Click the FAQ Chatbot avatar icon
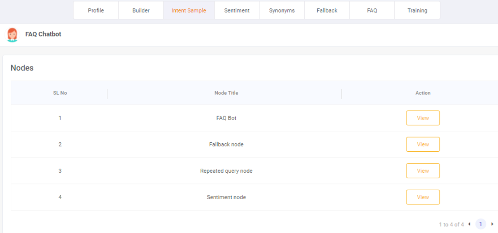The image size is (498, 233). pyautogui.click(x=12, y=35)
